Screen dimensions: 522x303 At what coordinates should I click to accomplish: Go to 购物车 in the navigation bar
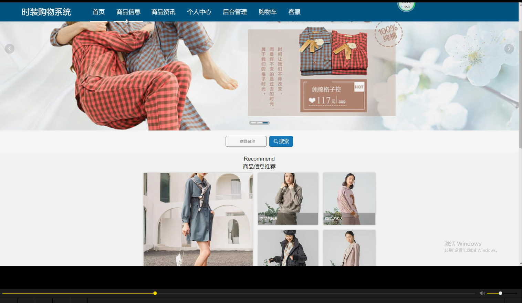click(268, 12)
